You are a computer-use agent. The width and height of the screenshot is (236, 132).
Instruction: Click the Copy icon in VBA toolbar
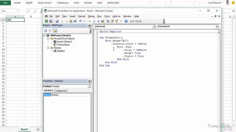pos(66,21)
